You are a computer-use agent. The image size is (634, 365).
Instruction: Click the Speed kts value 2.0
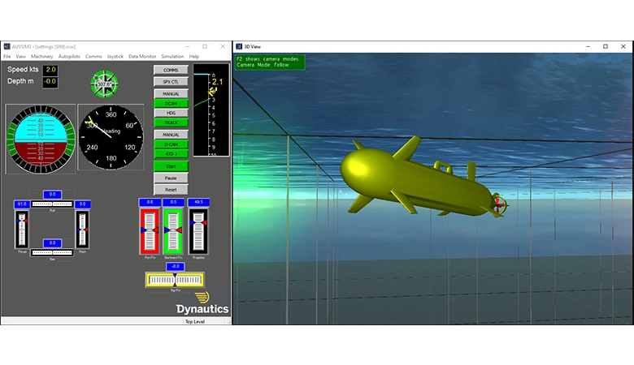coord(50,71)
